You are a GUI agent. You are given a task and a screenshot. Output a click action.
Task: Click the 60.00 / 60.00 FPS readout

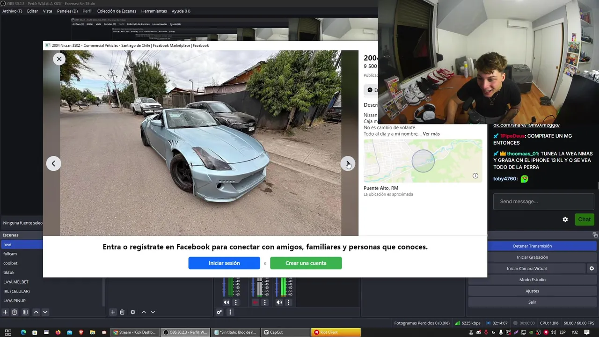coord(579,323)
